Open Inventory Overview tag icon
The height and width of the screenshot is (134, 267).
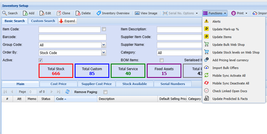coord(99,13)
